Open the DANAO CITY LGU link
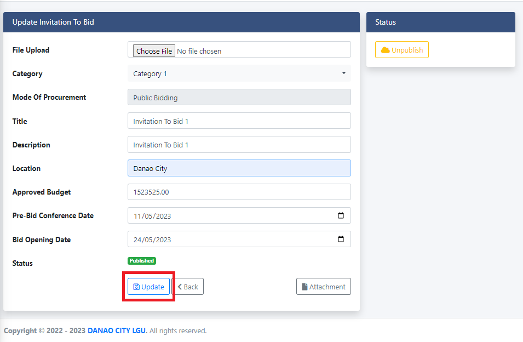The height and width of the screenshot is (342, 523). coord(117,330)
